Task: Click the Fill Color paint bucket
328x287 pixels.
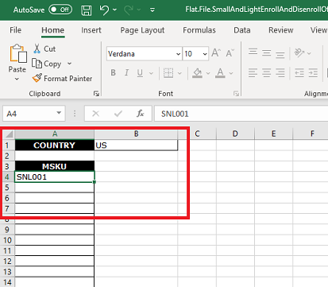Action: coord(198,72)
